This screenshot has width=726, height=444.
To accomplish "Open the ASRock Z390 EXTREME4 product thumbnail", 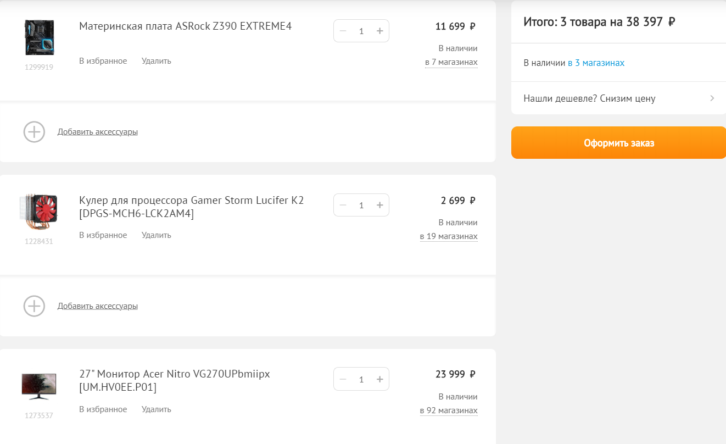I will pos(39,37).
